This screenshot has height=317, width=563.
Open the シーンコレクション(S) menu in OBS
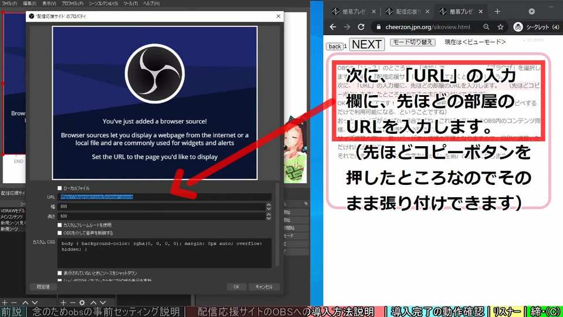point(103,4)
